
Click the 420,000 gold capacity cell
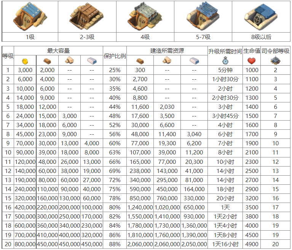coord(25,208)
